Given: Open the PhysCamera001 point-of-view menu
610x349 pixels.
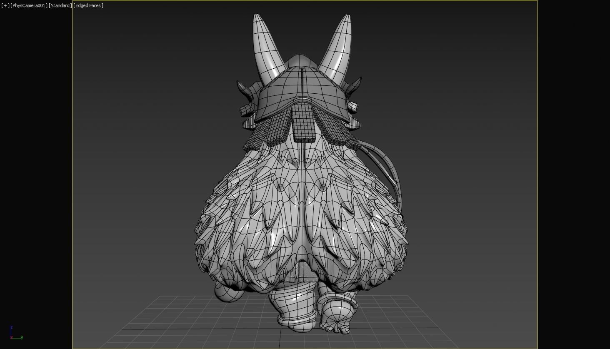Looking at the screenshot, I should point(29,5).
